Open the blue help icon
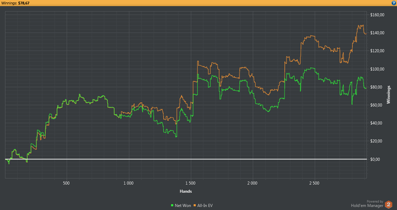Viewport: 397px width, 210px height. [394, 3]
